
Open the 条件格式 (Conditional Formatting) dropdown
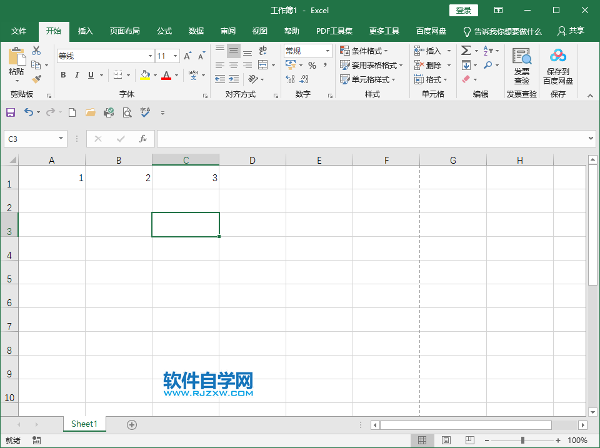pyautogui.click(x=366, y=51)
